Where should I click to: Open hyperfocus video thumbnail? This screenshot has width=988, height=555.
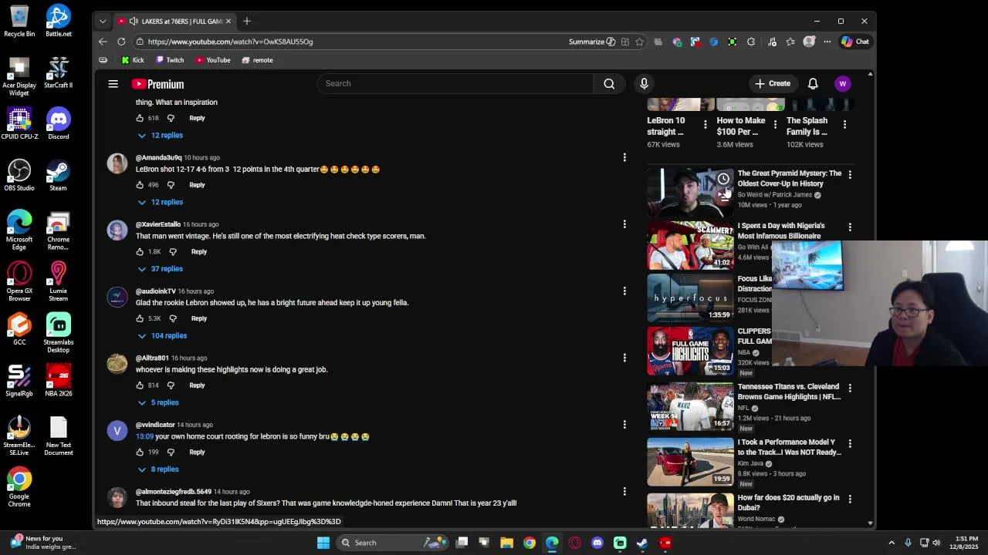(690, 298)
